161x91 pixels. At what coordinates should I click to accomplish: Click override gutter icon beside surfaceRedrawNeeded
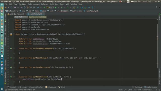point(11,48)
